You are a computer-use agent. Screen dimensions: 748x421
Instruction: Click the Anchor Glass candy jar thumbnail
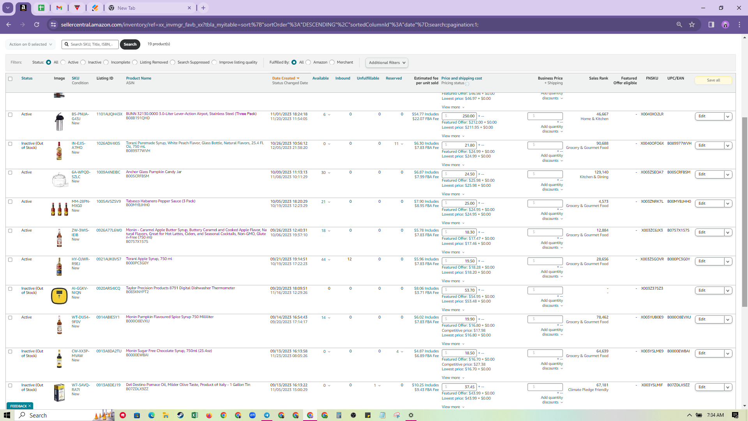(59, 180)
